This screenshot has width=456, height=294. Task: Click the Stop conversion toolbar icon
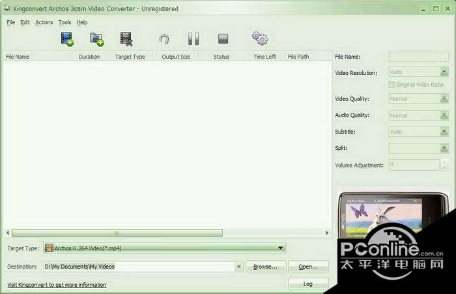[x=223, y=38]
